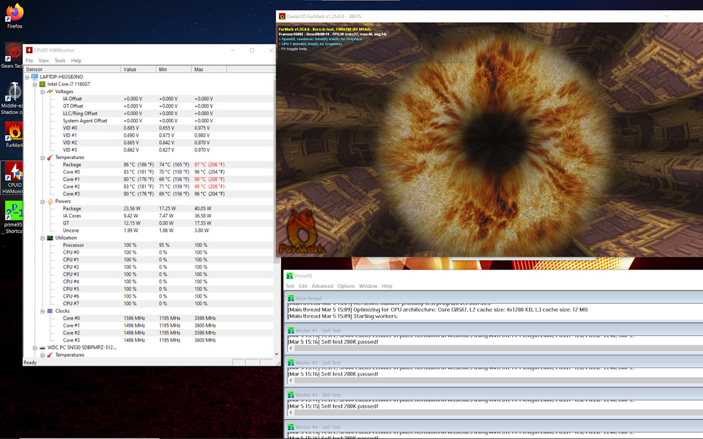Image resolution: width=703 pixels, height=439 pixels.
Task: Open Prime95 Test menu
Action: coord(290,286)
